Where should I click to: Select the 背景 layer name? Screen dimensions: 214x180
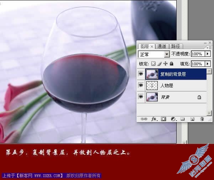[x=165, y=97]
